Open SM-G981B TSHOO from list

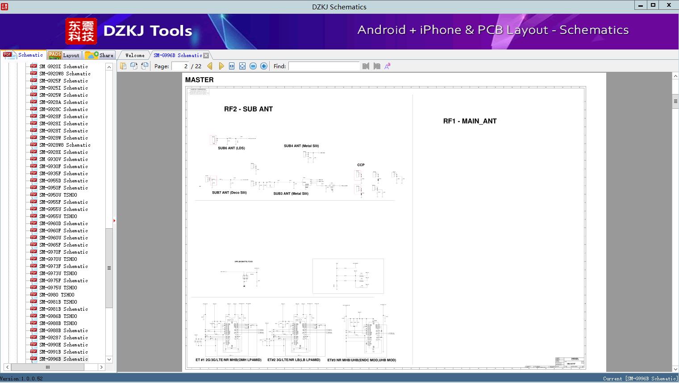(x=58, y=302)
